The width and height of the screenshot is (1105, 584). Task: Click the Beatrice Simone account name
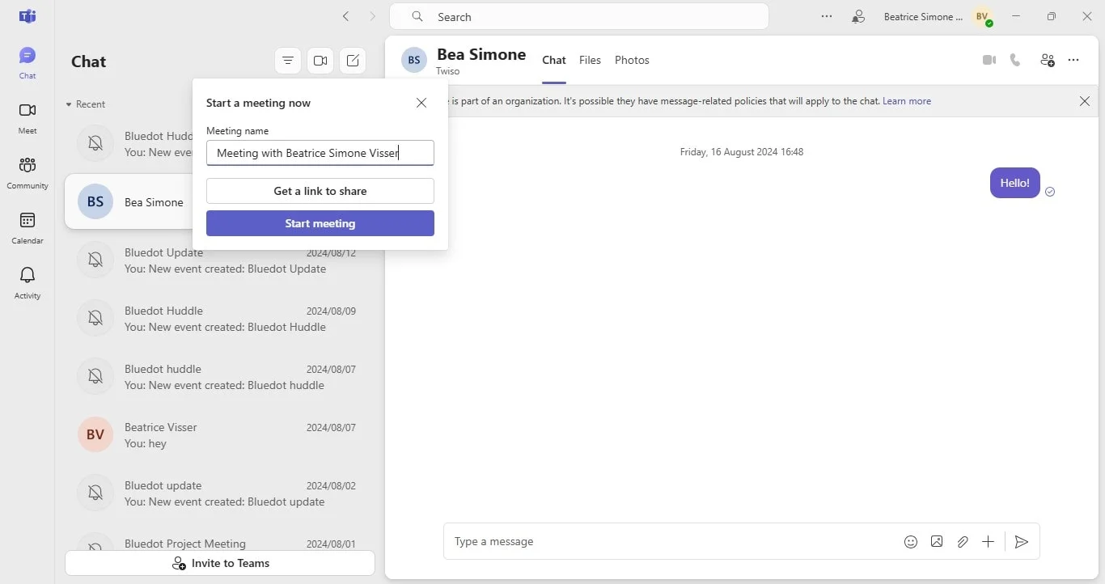point(923,16)
